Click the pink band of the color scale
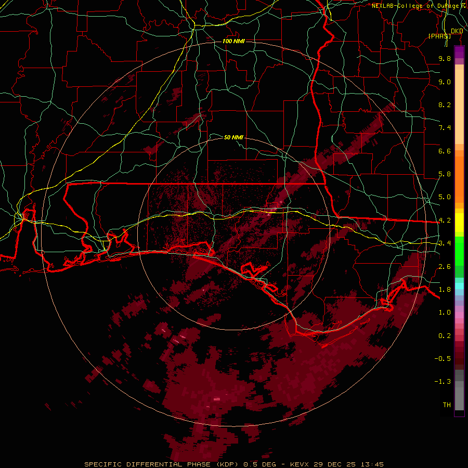468x468 pixels. pyautogui.click(x=459, y=315)
